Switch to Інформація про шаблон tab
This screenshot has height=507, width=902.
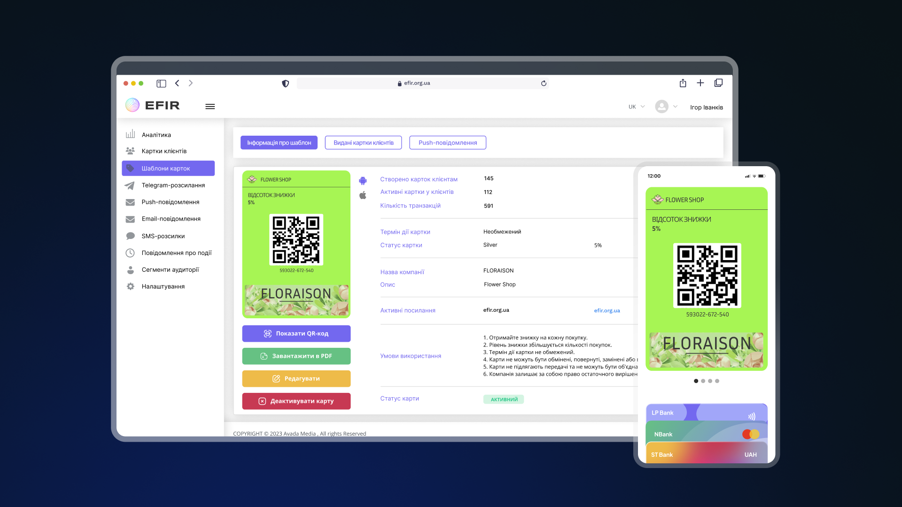point(279,143)
